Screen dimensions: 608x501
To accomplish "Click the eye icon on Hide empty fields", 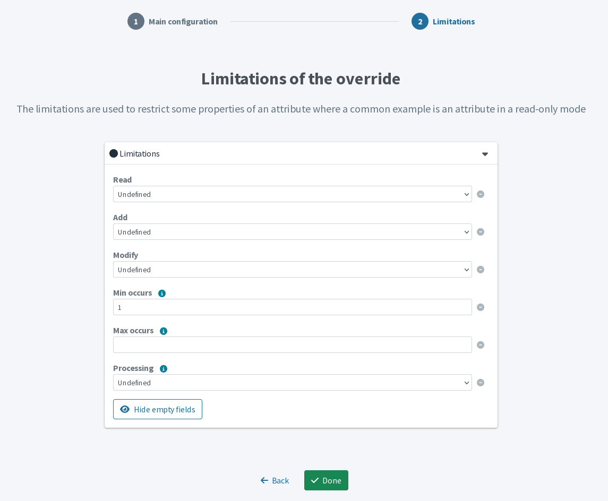I will pyautogui.click(x=125, y=409).
